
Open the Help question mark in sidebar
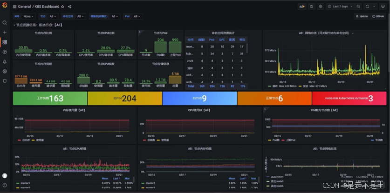(x=5, y=185)
